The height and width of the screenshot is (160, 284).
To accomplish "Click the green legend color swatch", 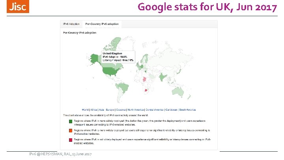I will tap(71, 121).
